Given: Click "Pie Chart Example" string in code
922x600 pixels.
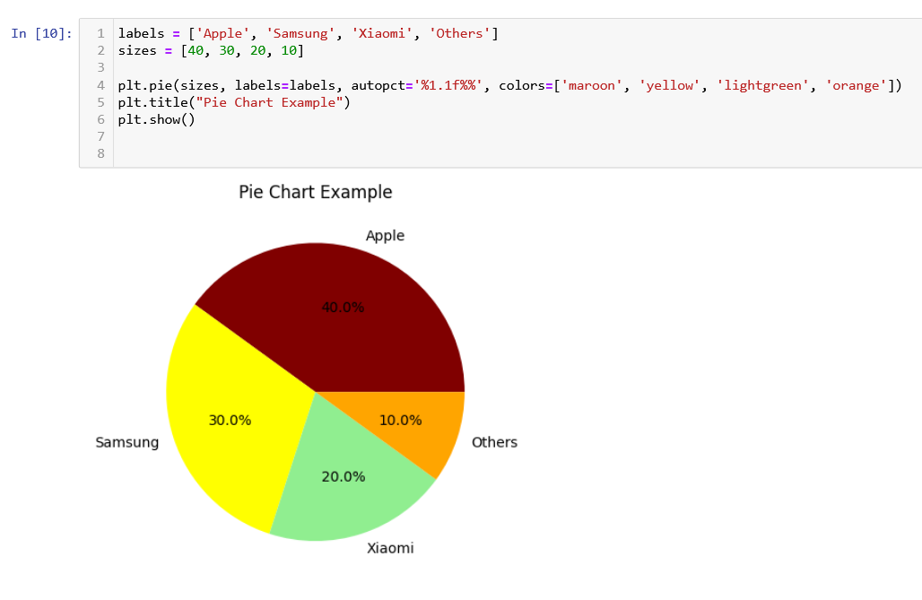Looking at the screenshot, I should point(269,102).
